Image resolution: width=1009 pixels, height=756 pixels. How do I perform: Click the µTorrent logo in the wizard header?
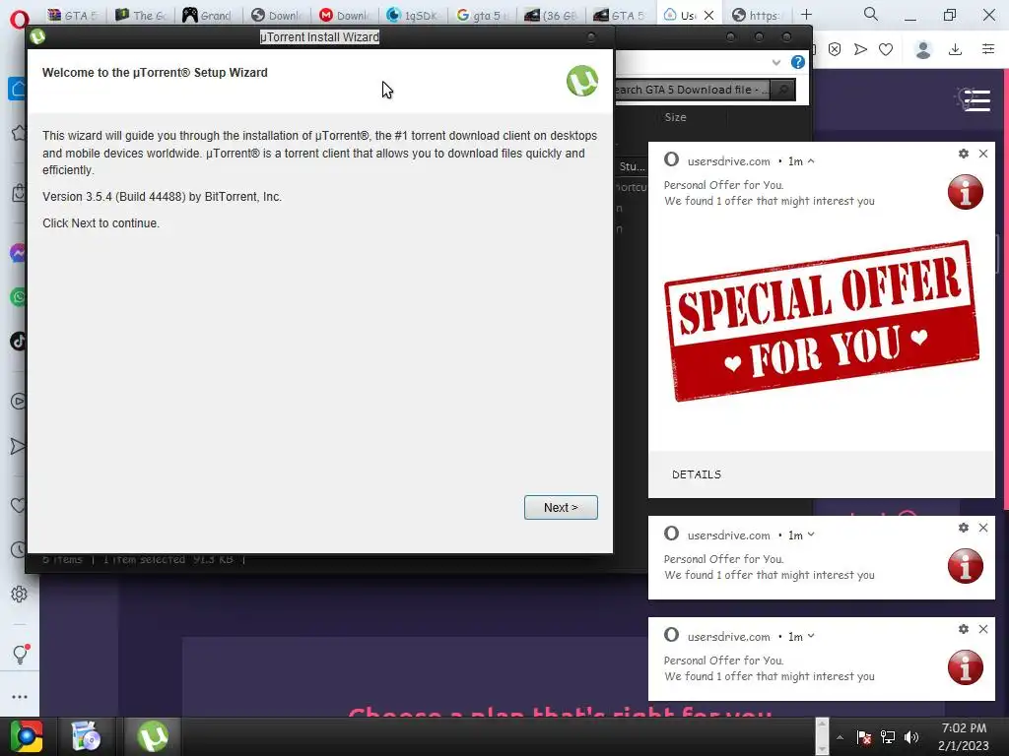coord(581,81)
